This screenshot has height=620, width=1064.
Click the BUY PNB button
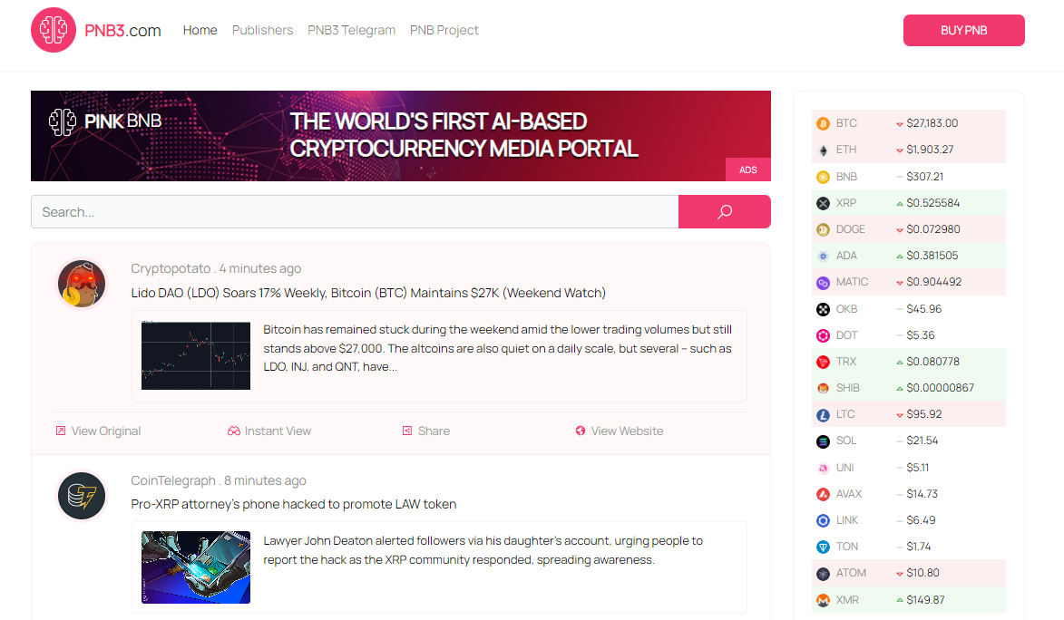(963, 30)
